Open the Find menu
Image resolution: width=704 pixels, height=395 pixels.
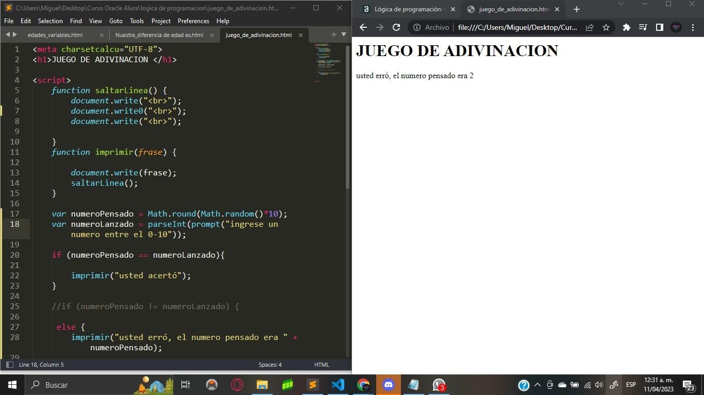click(x=76, y=21)
